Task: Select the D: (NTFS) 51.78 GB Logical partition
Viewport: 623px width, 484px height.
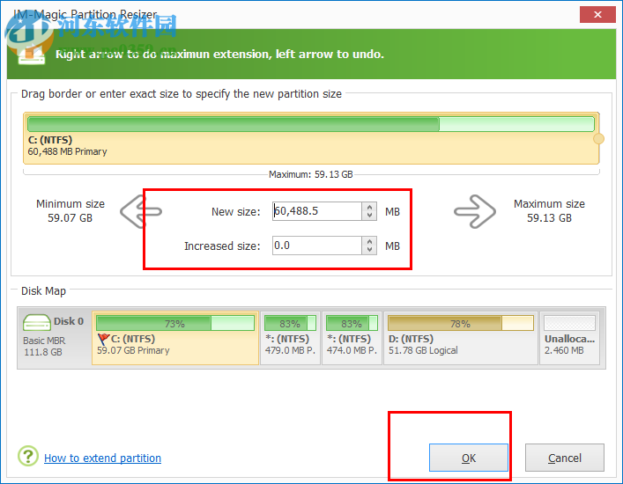Action: point(461,338)
